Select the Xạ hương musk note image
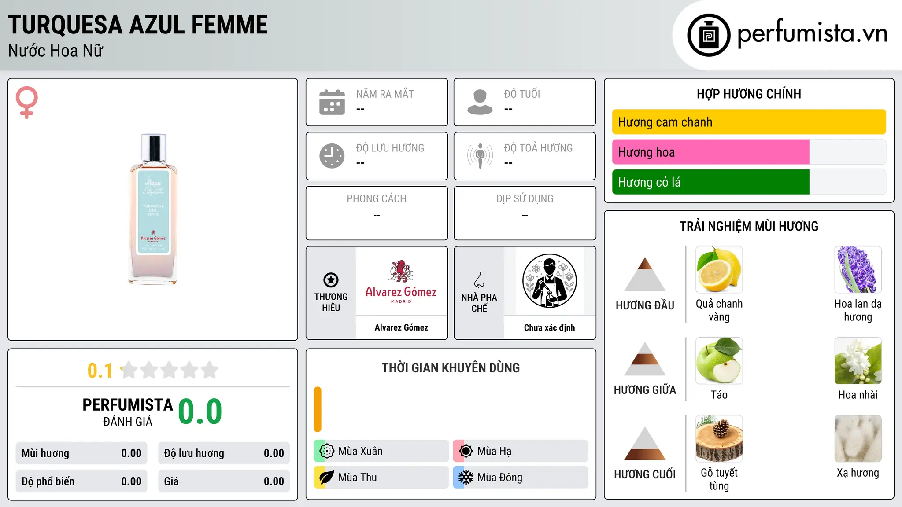 pos(858,439)
